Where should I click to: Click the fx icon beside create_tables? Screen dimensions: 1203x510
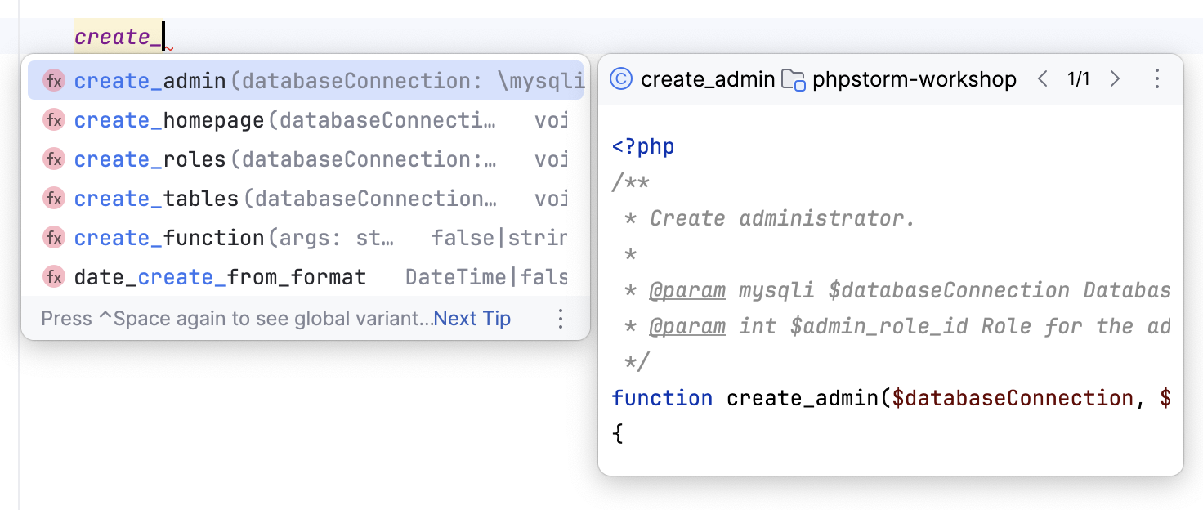click(54, 199)
